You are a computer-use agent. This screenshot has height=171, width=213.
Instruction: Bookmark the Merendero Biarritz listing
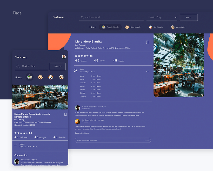pos(147,42)
